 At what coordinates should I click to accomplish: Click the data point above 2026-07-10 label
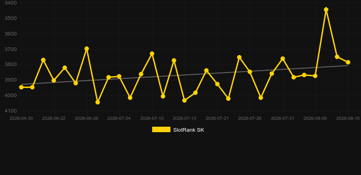[152, 53]
